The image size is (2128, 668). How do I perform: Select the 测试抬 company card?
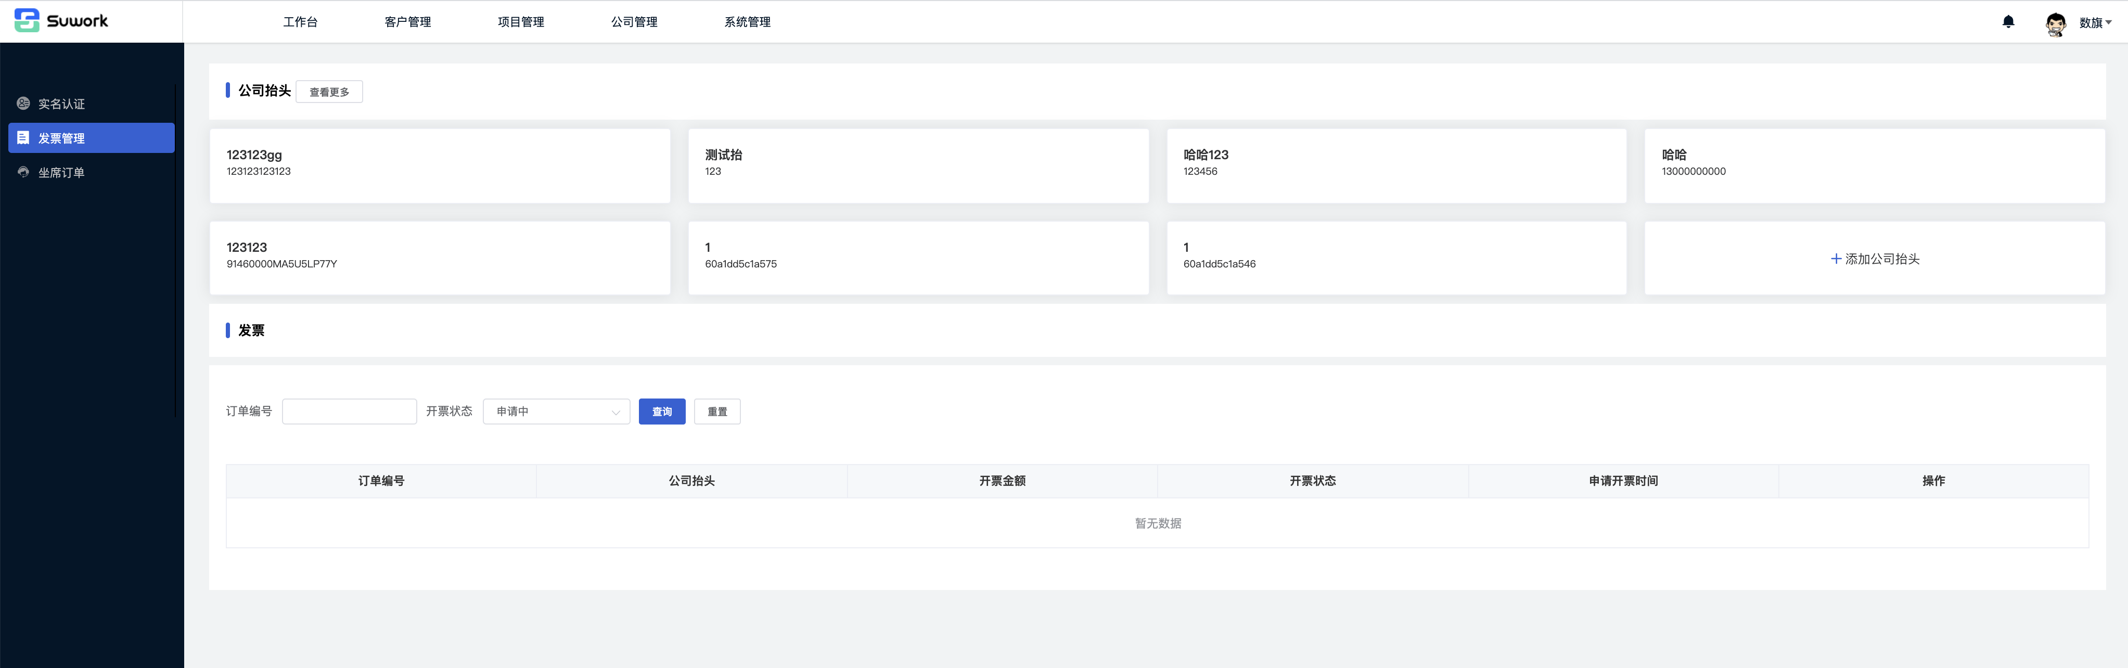pos(918,165)
